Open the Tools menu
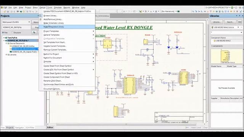This screenshot has height=137, width=244. tap(50, 8)
